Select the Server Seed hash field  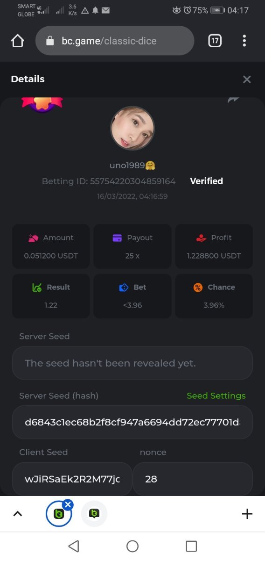pos(132,422)
